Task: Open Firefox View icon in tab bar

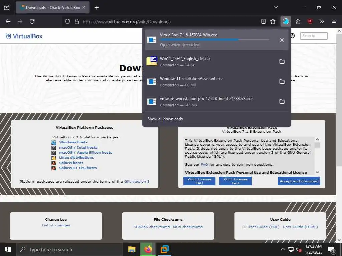Action: click(7, 7)
